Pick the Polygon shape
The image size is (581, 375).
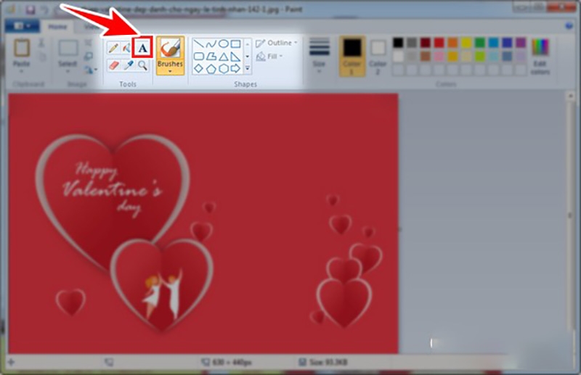coord(211,57)
